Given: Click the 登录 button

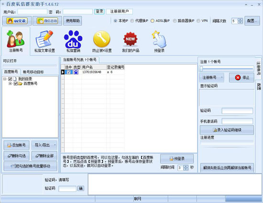Looking at the screenshot, I should [x=99, y=11].
